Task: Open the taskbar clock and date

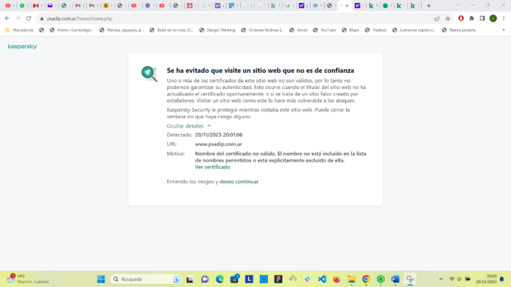Action: click(x=486, y=279)
